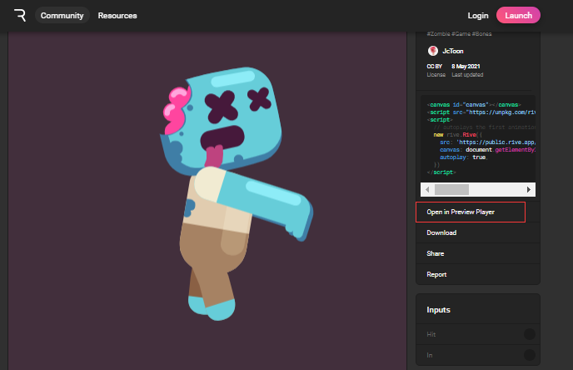This screenshot has width=573, height=370.
Task: Click the 8 May 2021 date text
Action: coord(466,66)
